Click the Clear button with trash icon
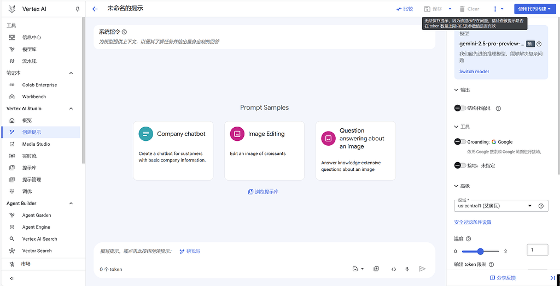Screen dimensions: 560x286 [x=469, y=9]
